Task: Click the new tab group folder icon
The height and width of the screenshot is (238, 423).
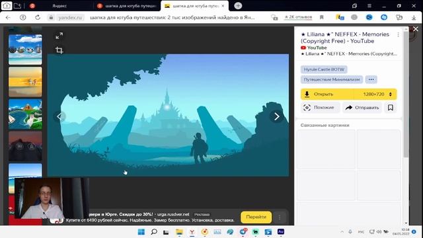Action: (x=18, y=6)
